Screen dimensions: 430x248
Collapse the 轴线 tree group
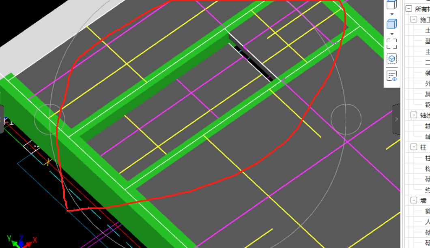point(414,115)
